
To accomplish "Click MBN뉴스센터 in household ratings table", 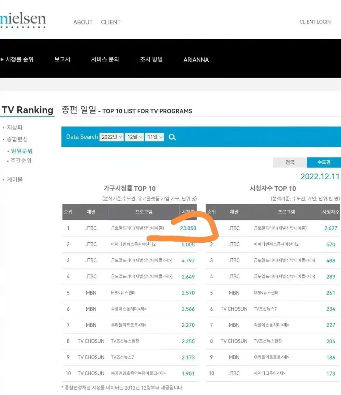I will click(123, 293).
